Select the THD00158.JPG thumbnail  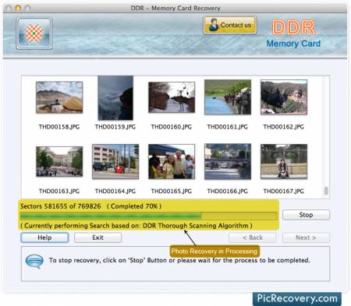(59, 97)
